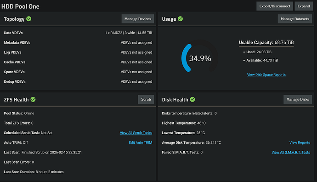The width and height of the screenshot is (317, 182).
Task: Click the 'Used: 24.03 TiB' entry
Action: (259, 52)
